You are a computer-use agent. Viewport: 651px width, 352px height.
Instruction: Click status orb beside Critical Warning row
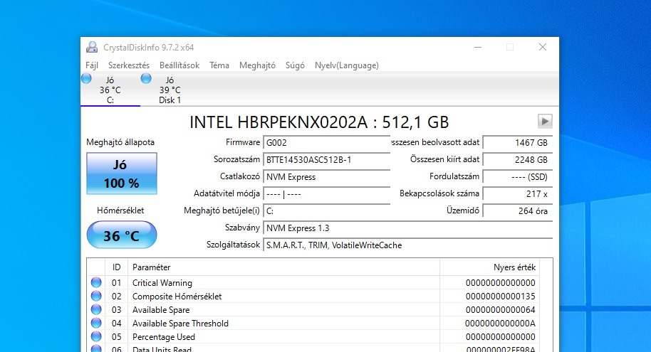[96, 283]
